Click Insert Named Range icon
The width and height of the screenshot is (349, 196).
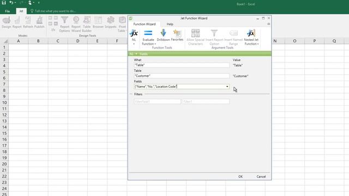(x=233, y=33)
